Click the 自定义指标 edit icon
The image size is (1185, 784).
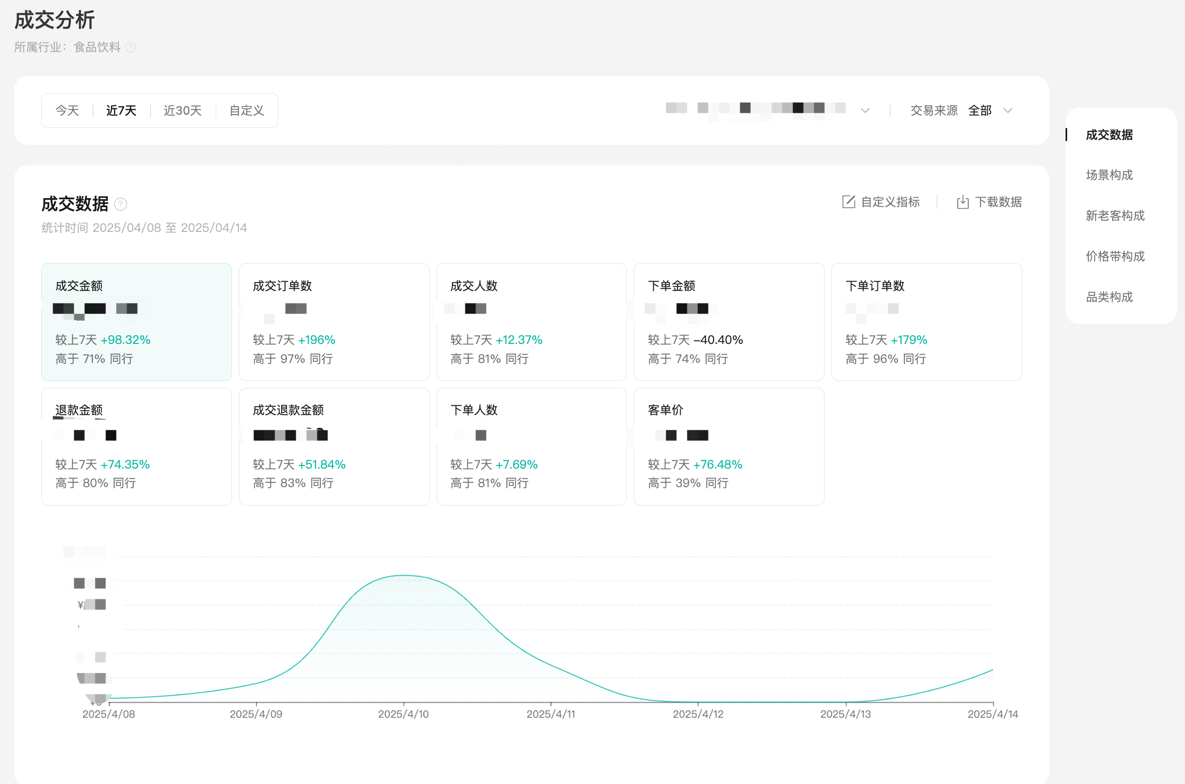pyautogui.click(x=848, y=202)
